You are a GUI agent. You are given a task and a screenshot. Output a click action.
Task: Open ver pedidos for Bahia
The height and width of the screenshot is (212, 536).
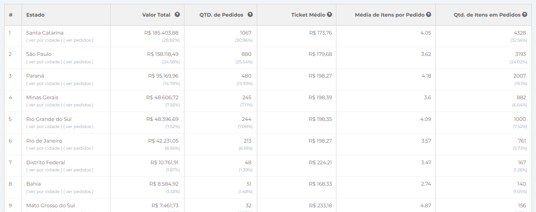[79, 192]
